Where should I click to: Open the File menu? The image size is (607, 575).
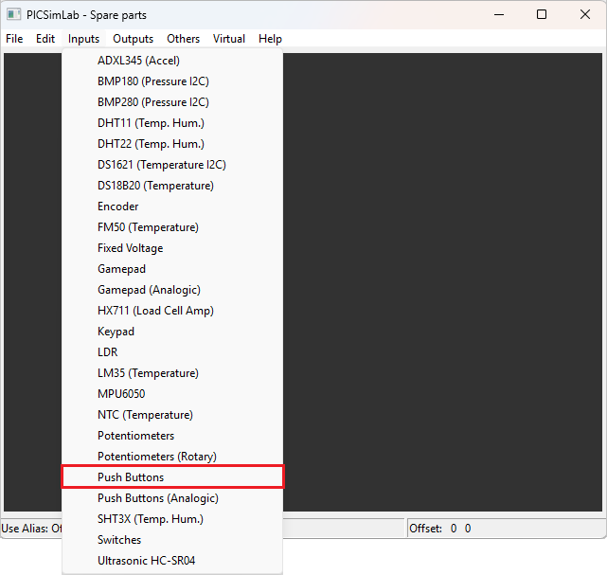click(x=14, y=39)
